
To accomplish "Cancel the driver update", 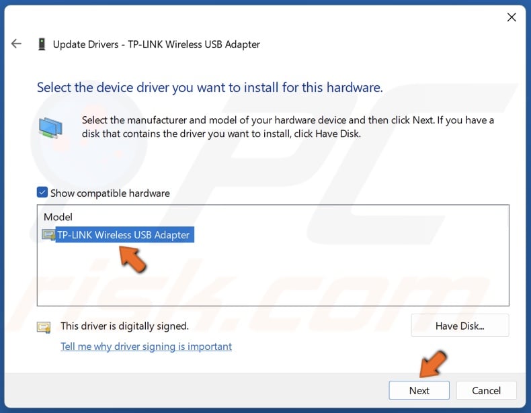I will [486, 390].
